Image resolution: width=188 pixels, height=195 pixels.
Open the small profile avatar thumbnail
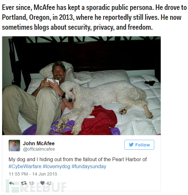pos(14,146)
